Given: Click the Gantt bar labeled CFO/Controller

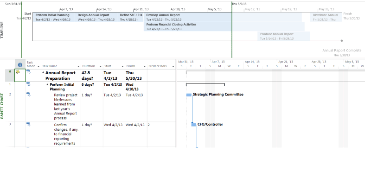Looking at the screenshot, I should [x=193, y=125].
